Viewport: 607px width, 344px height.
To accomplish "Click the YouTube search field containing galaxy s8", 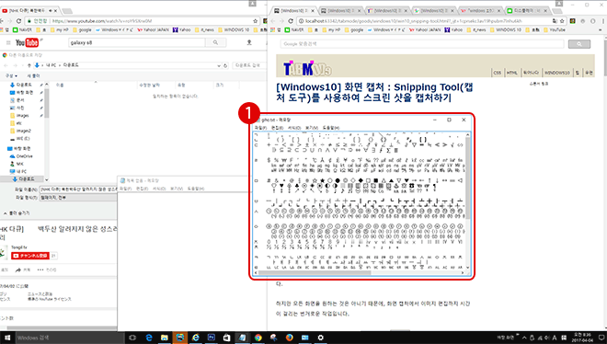I will click(137, 42).
